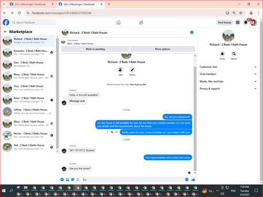
Task: Click the Search Facebook field
Action: [34, 23]
